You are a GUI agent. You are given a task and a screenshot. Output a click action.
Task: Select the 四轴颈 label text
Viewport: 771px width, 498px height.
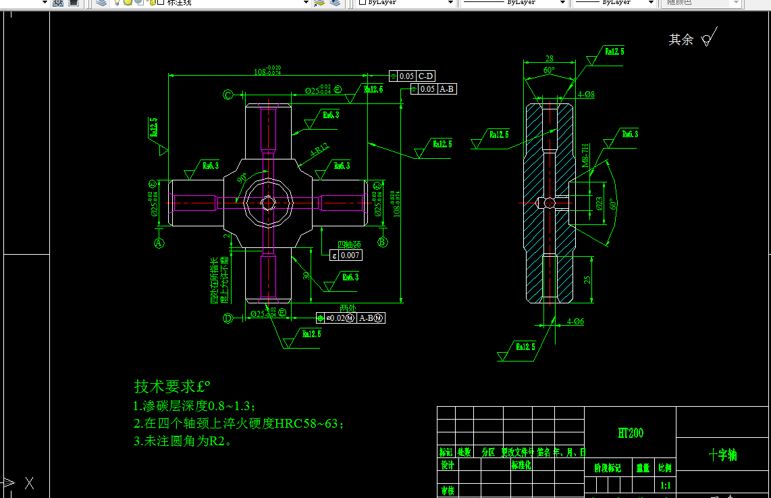(349, 245)
